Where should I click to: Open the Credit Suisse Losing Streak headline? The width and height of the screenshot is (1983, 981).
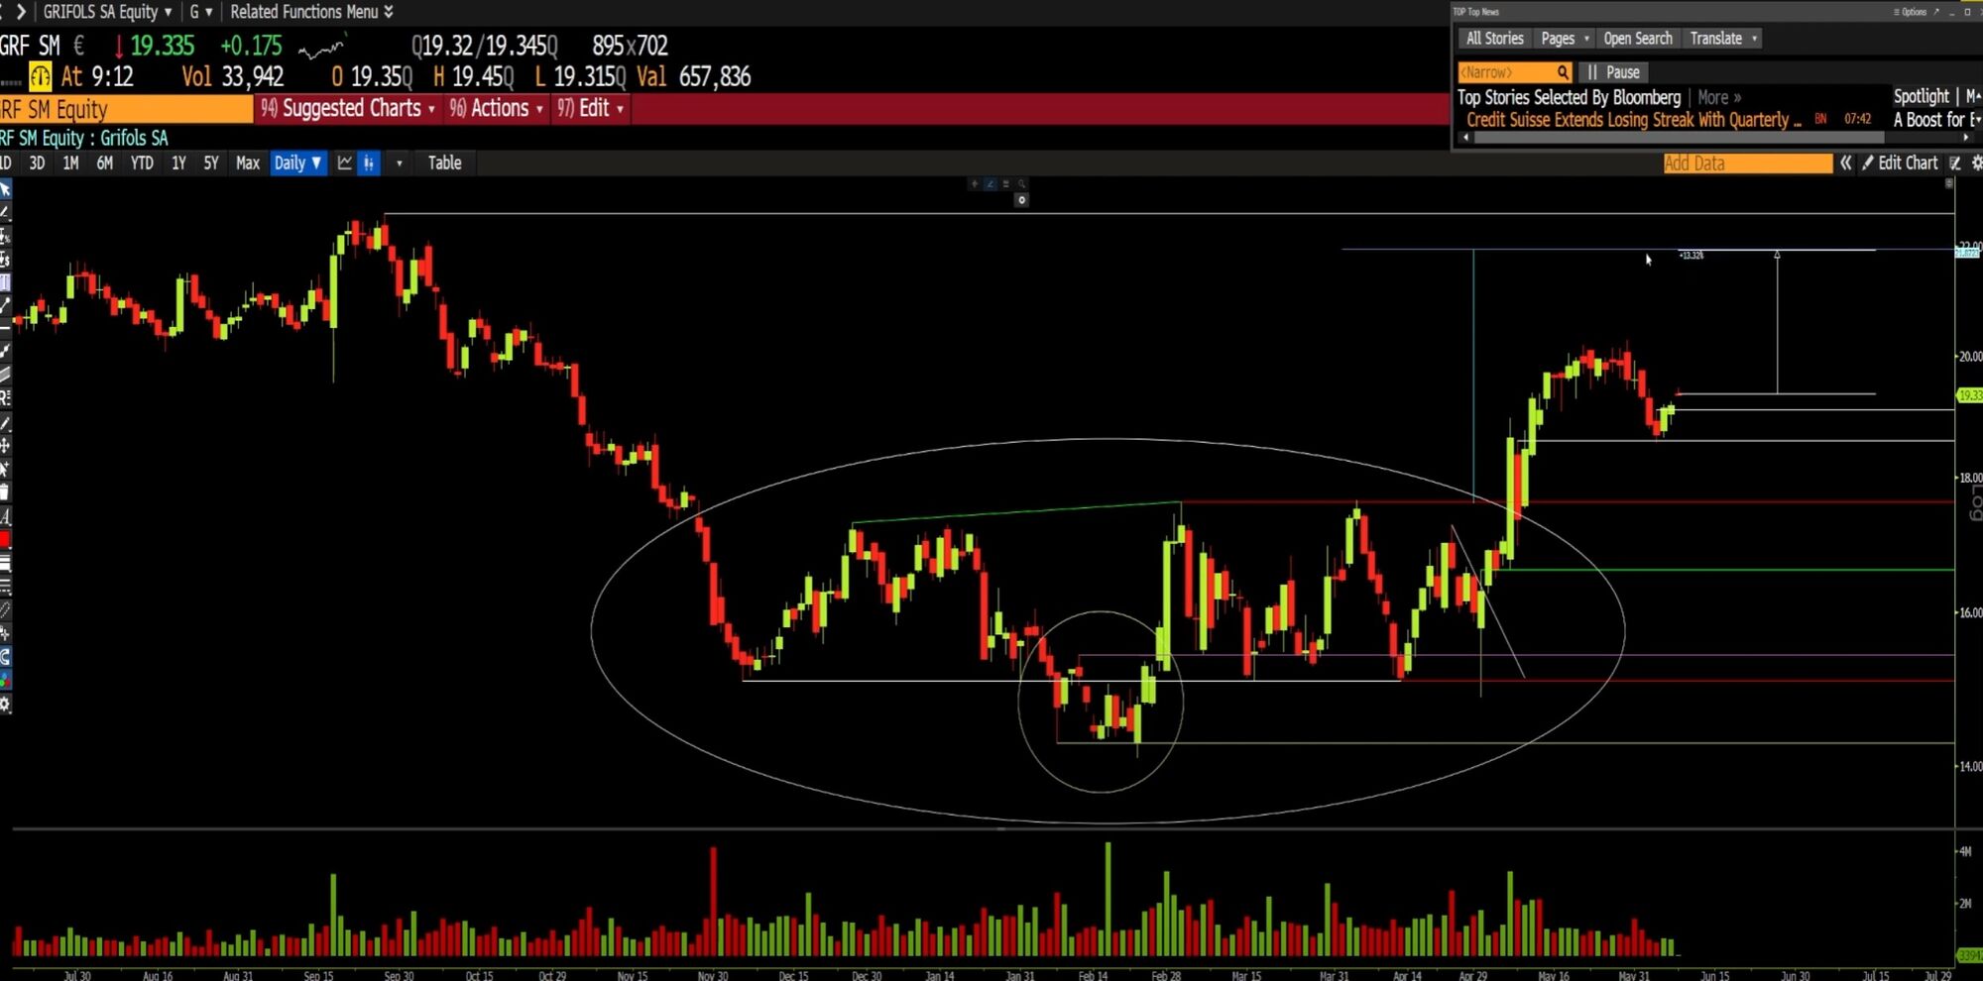(x=1634, y=120)
